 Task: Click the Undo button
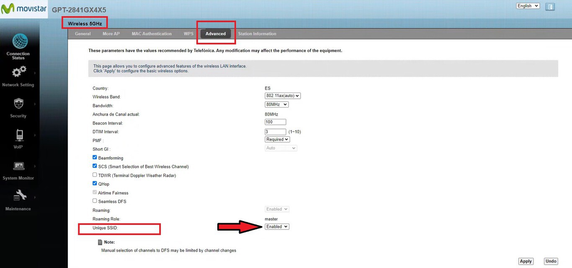point(551,261)
